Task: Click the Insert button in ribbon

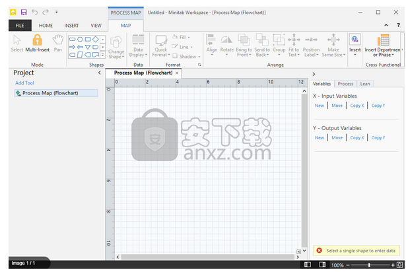Action: (355, 45)
